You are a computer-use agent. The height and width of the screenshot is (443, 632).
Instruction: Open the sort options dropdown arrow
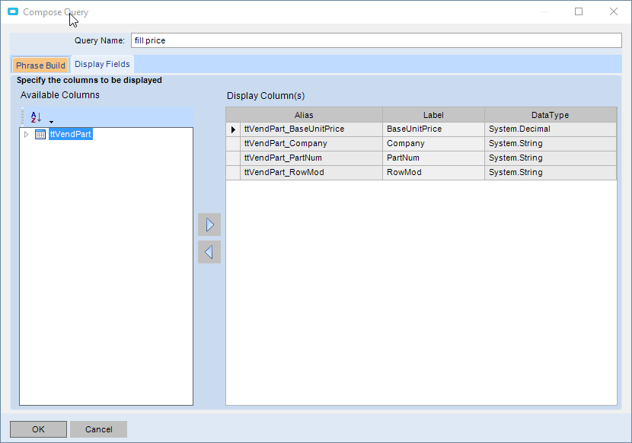tap(51, 122)
